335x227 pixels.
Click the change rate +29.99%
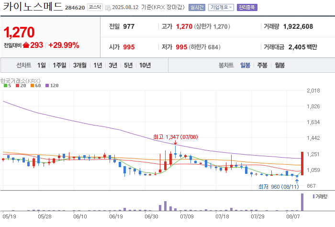64,45
